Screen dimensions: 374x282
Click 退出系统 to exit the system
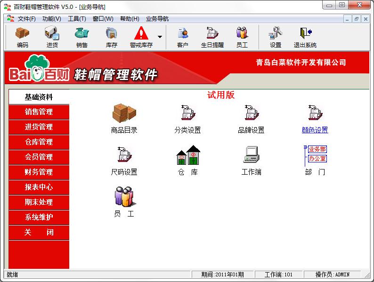click(x=305, y=37)
